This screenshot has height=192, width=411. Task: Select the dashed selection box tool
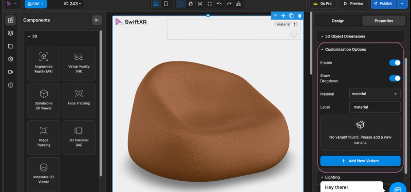tap(181, 4)
